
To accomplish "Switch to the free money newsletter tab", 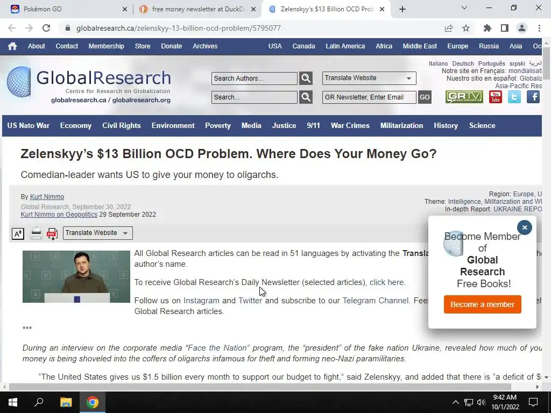I will pos(197,10).
